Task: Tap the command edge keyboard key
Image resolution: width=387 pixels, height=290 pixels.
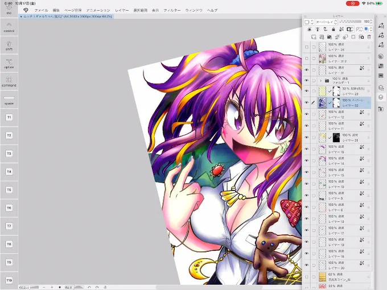Action: click(x=9, y=82)
